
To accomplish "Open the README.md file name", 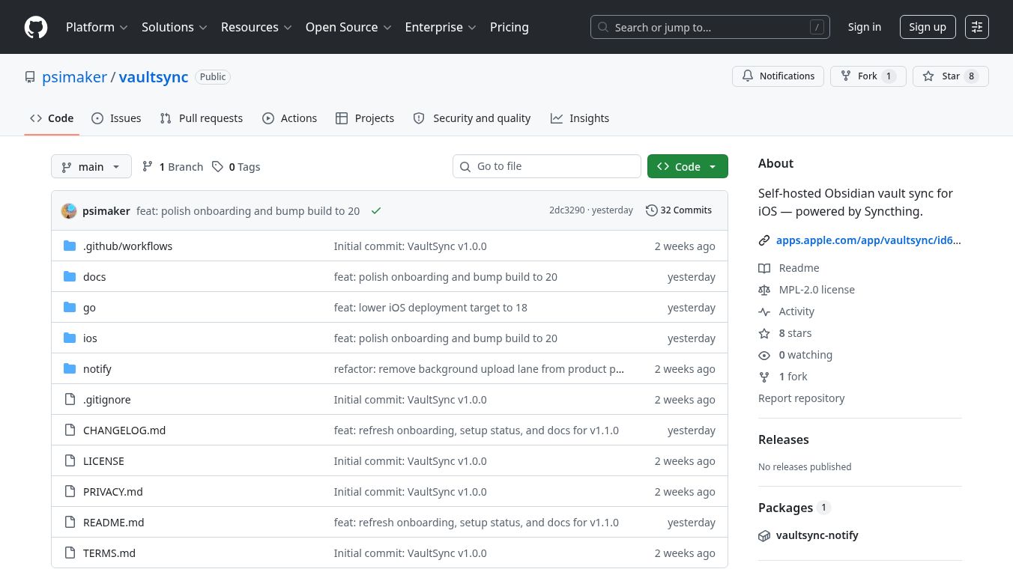I will coord(114,523).
